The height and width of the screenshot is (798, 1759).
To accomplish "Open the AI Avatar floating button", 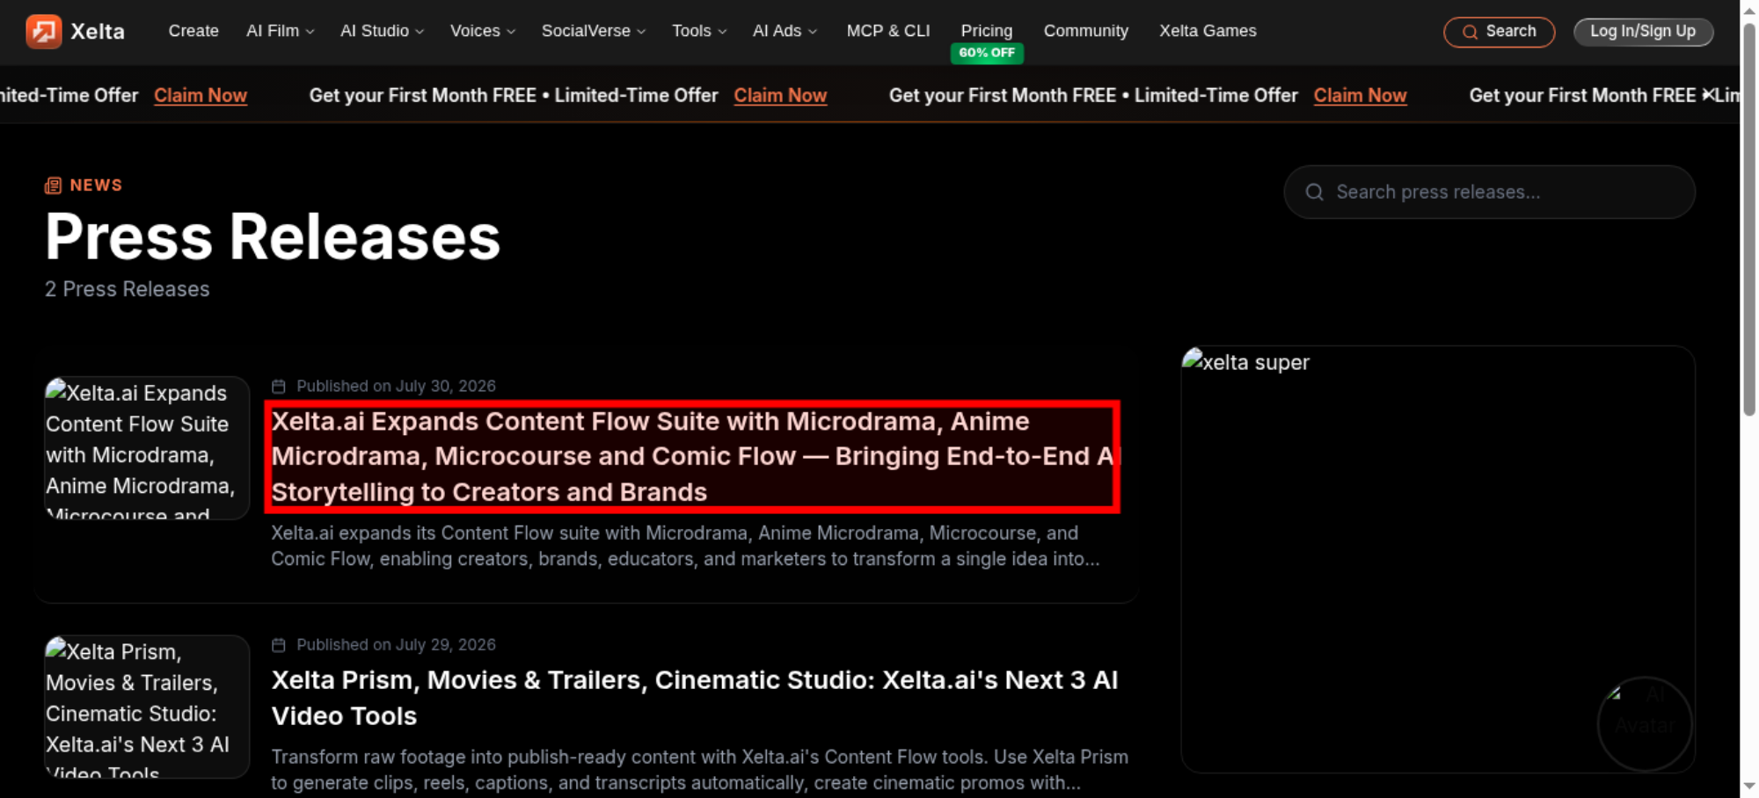I will pyautogui.click(x=1645, y=723).
